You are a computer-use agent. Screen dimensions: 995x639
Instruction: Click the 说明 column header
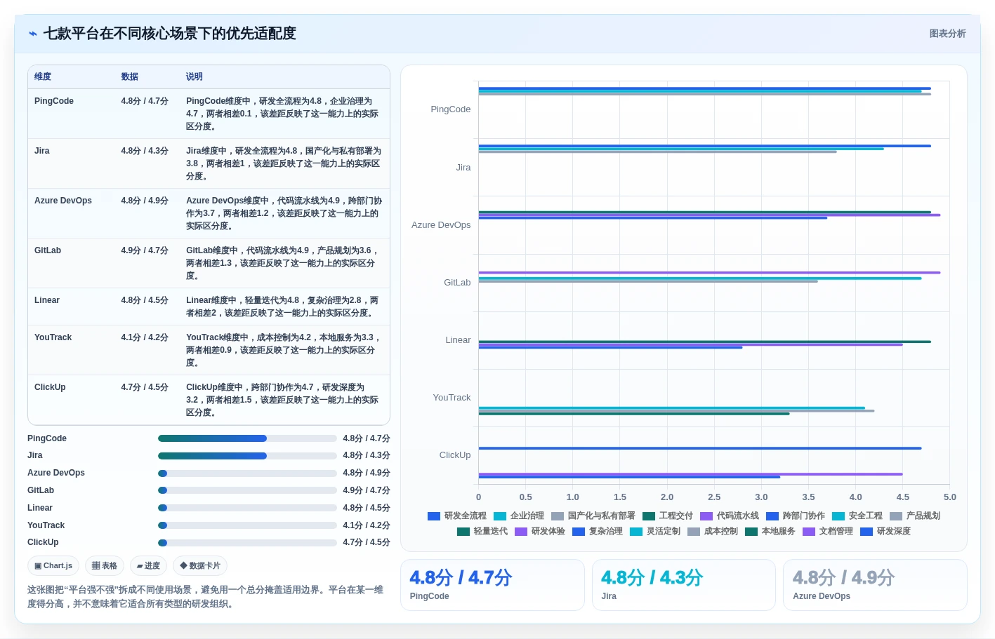tap(195, 77)
